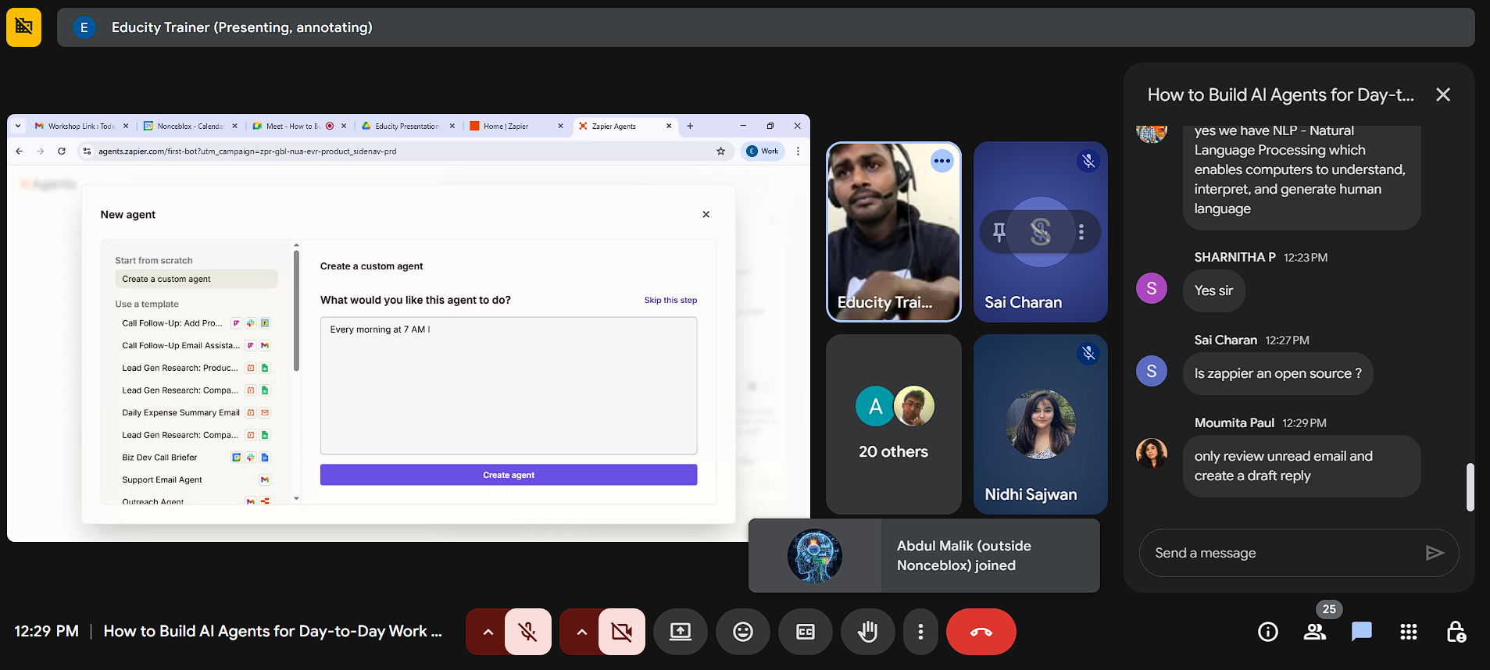The height and width of the screenshot is (670, 1490).
Task: Show the people panel
Action: (1315, 632)
